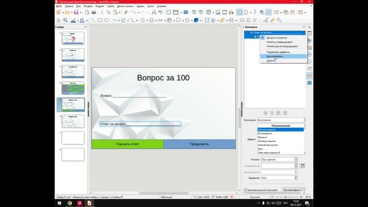368x207 pixels.
Task: Click the Insert Table icon
Action: [208, 13]
